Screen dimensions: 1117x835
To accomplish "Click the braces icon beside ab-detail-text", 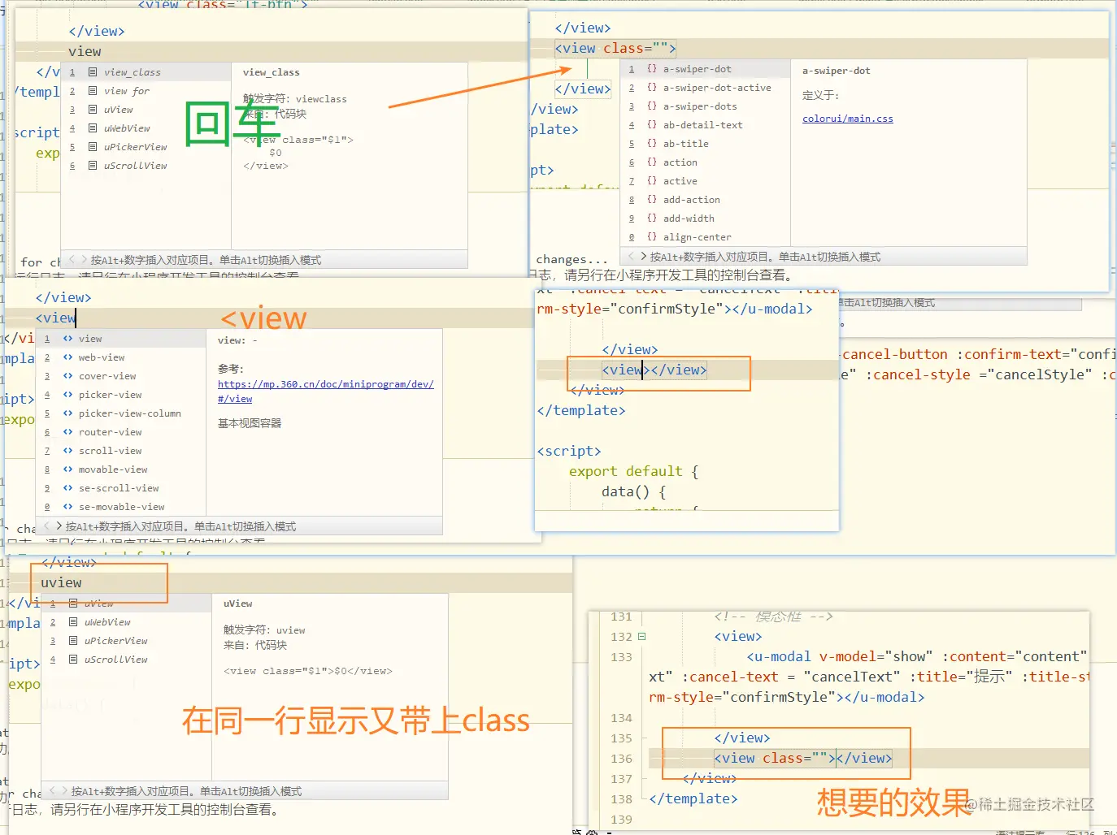I will (652, 125).
